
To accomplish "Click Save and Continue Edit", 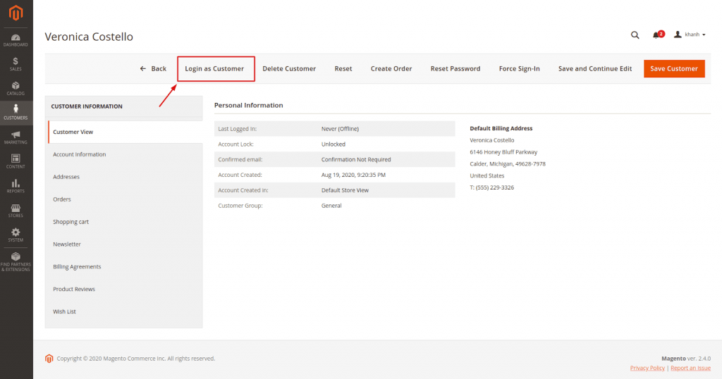I will click(x=595, y=68).
